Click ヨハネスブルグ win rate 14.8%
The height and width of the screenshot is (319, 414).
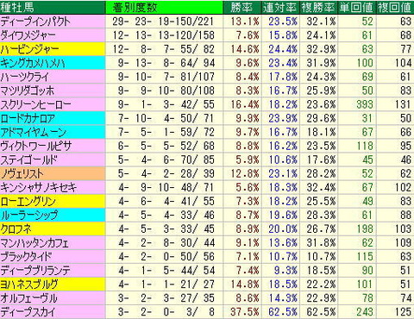pyautogui.click(x=245, y=285)
